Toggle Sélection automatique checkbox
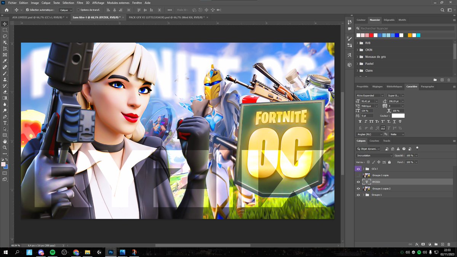The height and width of the screenshot is (257, 457). (27, 10)
